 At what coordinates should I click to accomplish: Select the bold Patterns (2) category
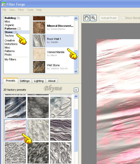click(13, 29)
